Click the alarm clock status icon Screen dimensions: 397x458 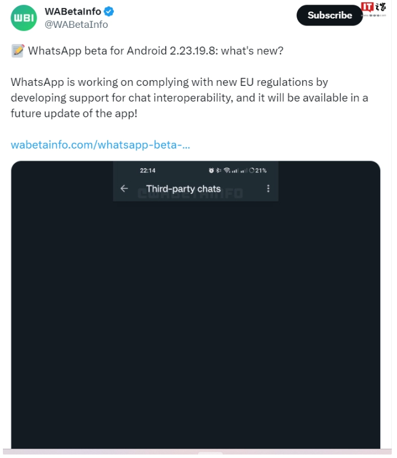coord(211,170)
